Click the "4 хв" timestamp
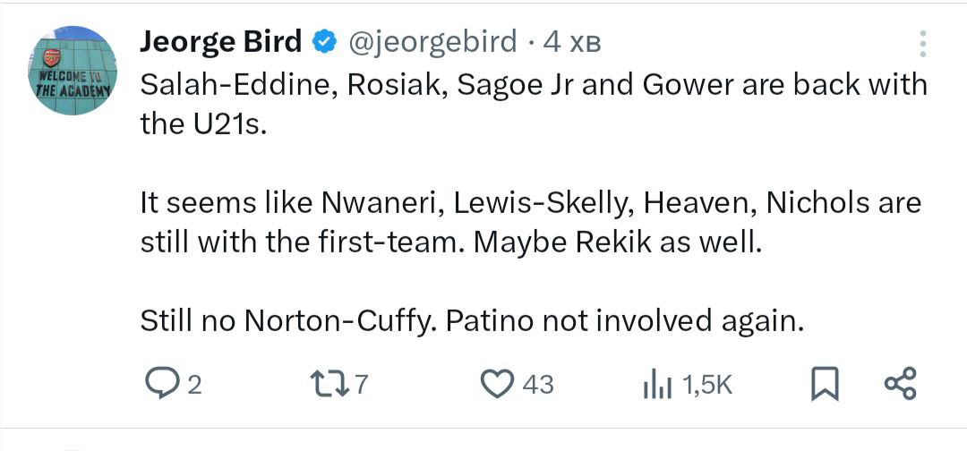This screenshot has width=967, height=451. coord(571,41)
